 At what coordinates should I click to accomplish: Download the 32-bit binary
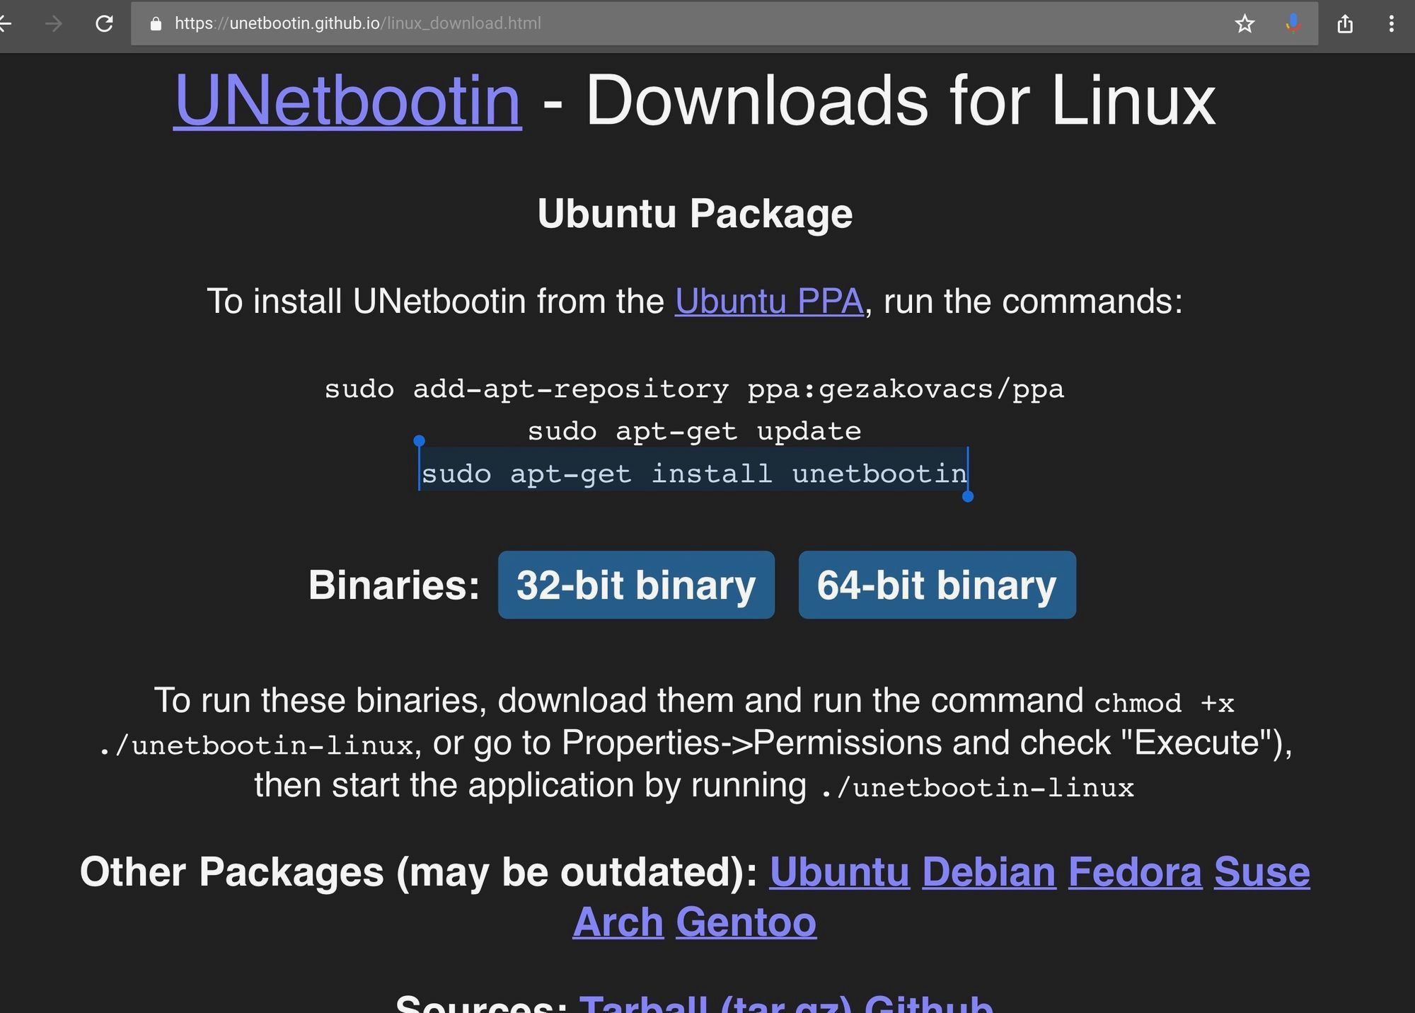click(636, 585)
